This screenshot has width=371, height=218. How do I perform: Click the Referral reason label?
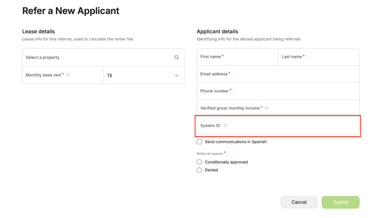[210, 154]
